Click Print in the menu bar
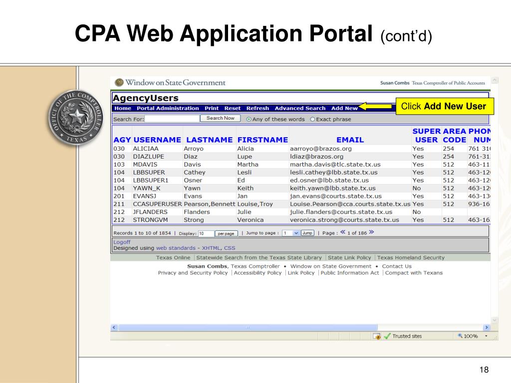Viewport: 511px width, 383px height. pos(212,108)
